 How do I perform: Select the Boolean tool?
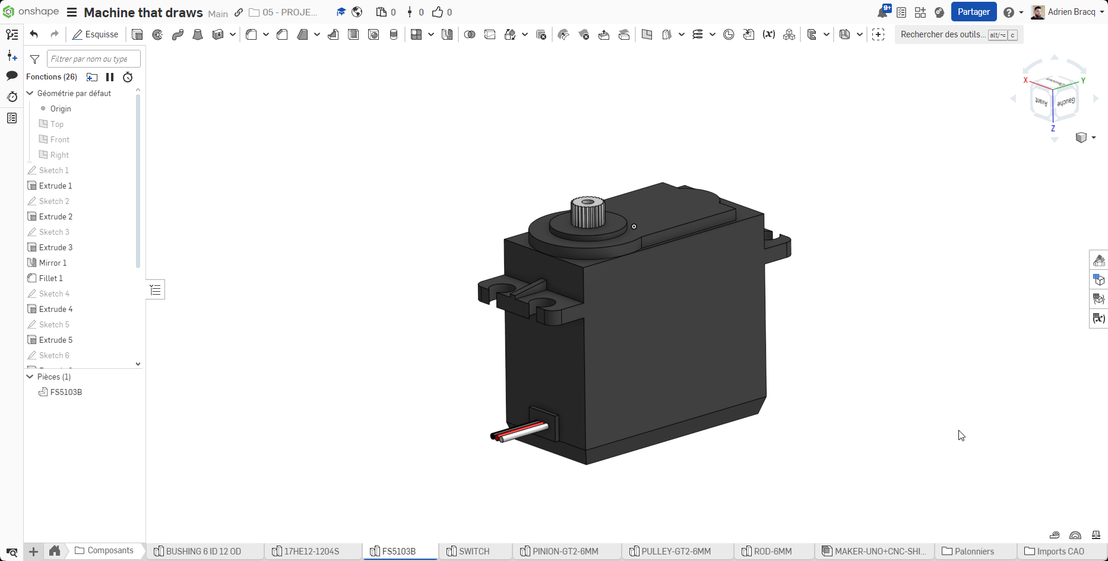(470, 34)
